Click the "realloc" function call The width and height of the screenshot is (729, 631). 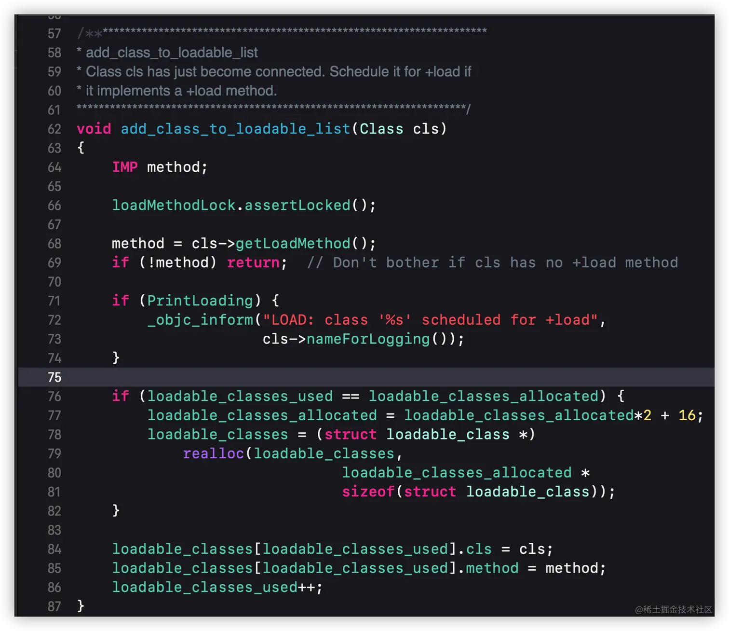(x=214, y=453)
